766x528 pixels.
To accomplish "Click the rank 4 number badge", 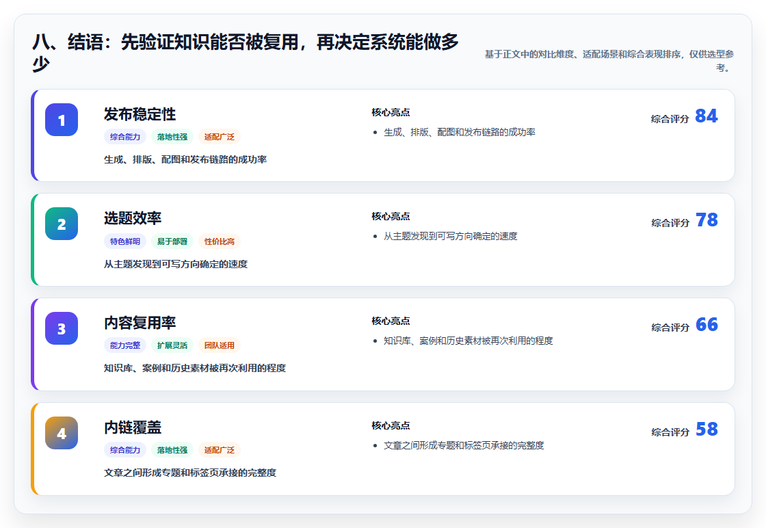I will pyautogui.click(x=62, y=433).
